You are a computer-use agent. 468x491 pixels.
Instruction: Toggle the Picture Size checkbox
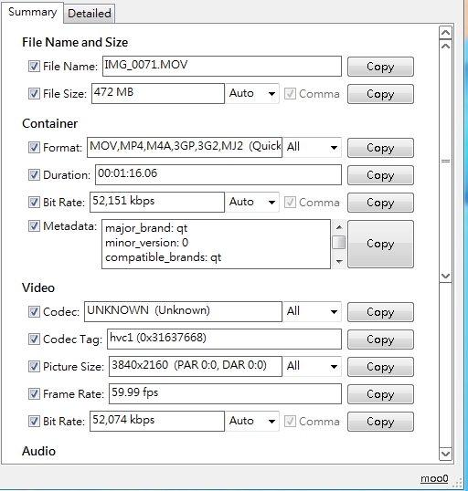pos(34,366)
